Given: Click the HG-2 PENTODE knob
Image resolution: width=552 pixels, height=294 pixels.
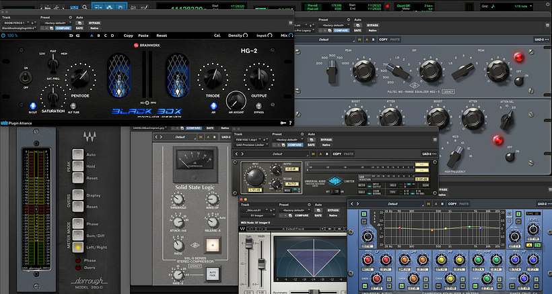Looking at the screenshot, I should 80,79.
